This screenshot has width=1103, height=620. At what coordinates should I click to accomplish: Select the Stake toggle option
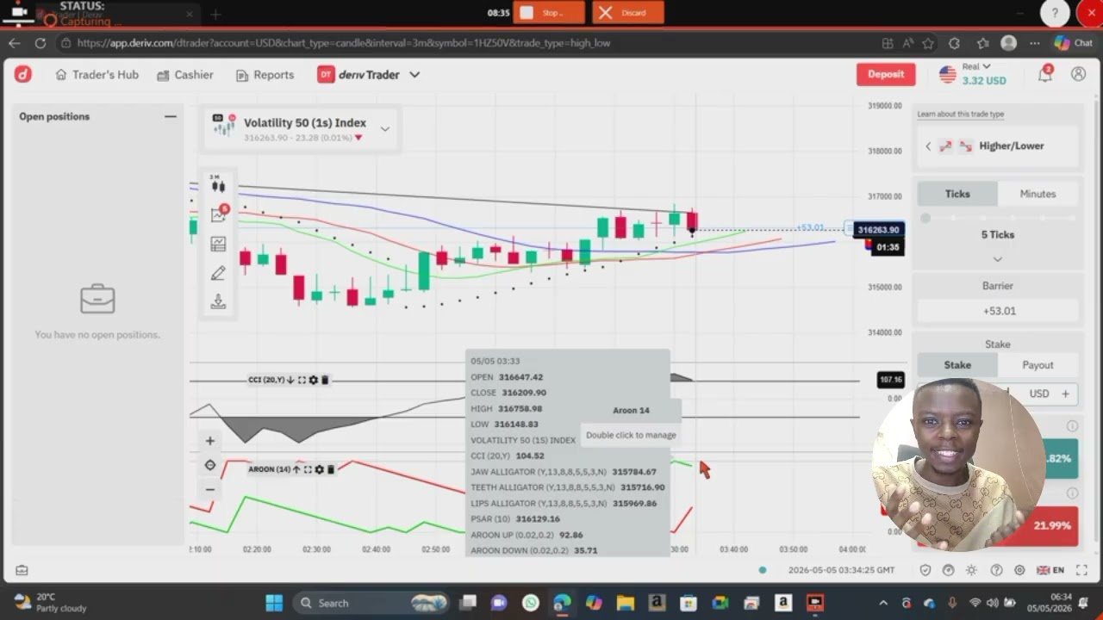pos(957,365)
